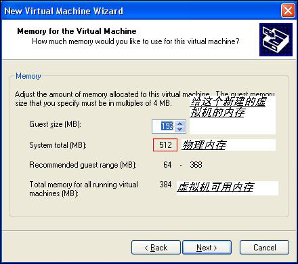Click the Memory group label

[x=28, y=76]
